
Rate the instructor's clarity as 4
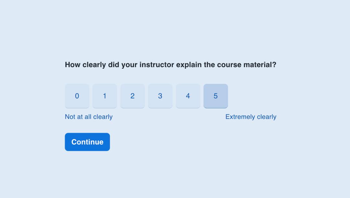(x=188, y=96)
